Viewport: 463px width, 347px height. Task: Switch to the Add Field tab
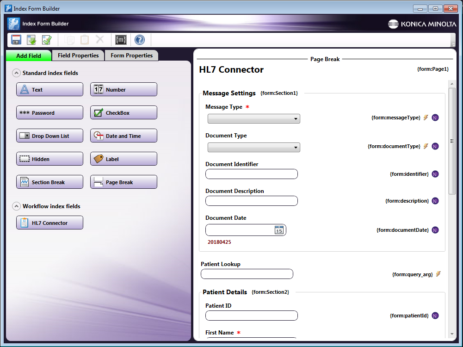coord(29,56)
